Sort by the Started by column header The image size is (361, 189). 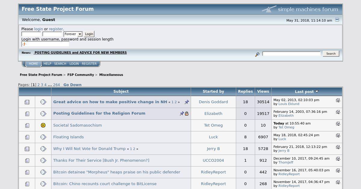tap(213, 91)
